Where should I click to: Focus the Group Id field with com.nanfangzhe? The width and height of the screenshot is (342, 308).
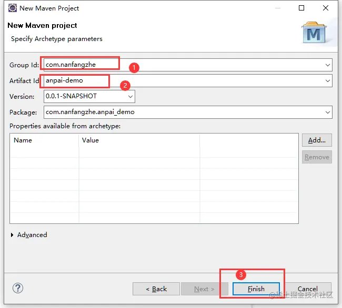188,65
